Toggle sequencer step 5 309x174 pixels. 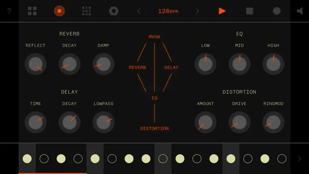click(95, 159)
